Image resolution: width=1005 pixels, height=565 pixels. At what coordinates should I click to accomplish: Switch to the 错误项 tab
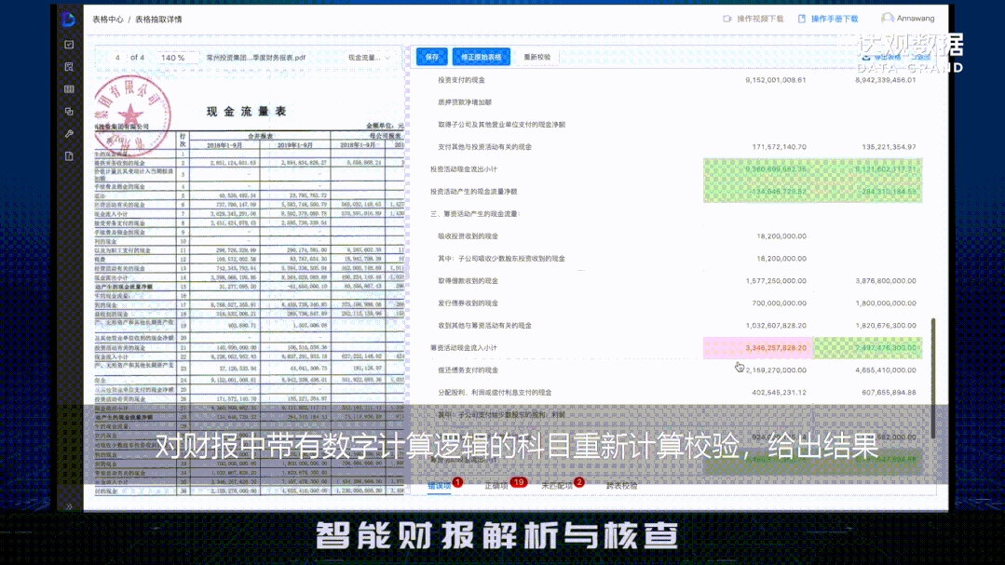click(x=440, y=486)
